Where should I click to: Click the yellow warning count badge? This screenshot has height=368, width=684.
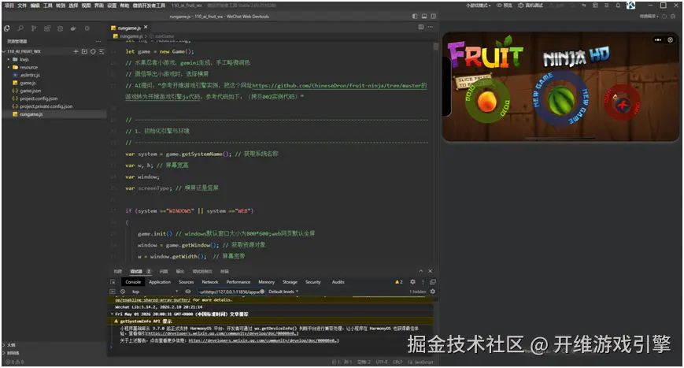click(399, 282)
